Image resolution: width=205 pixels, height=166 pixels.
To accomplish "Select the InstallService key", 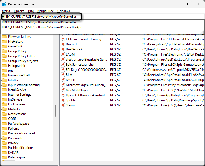I will pyautogui.click(x=17, y=90).
